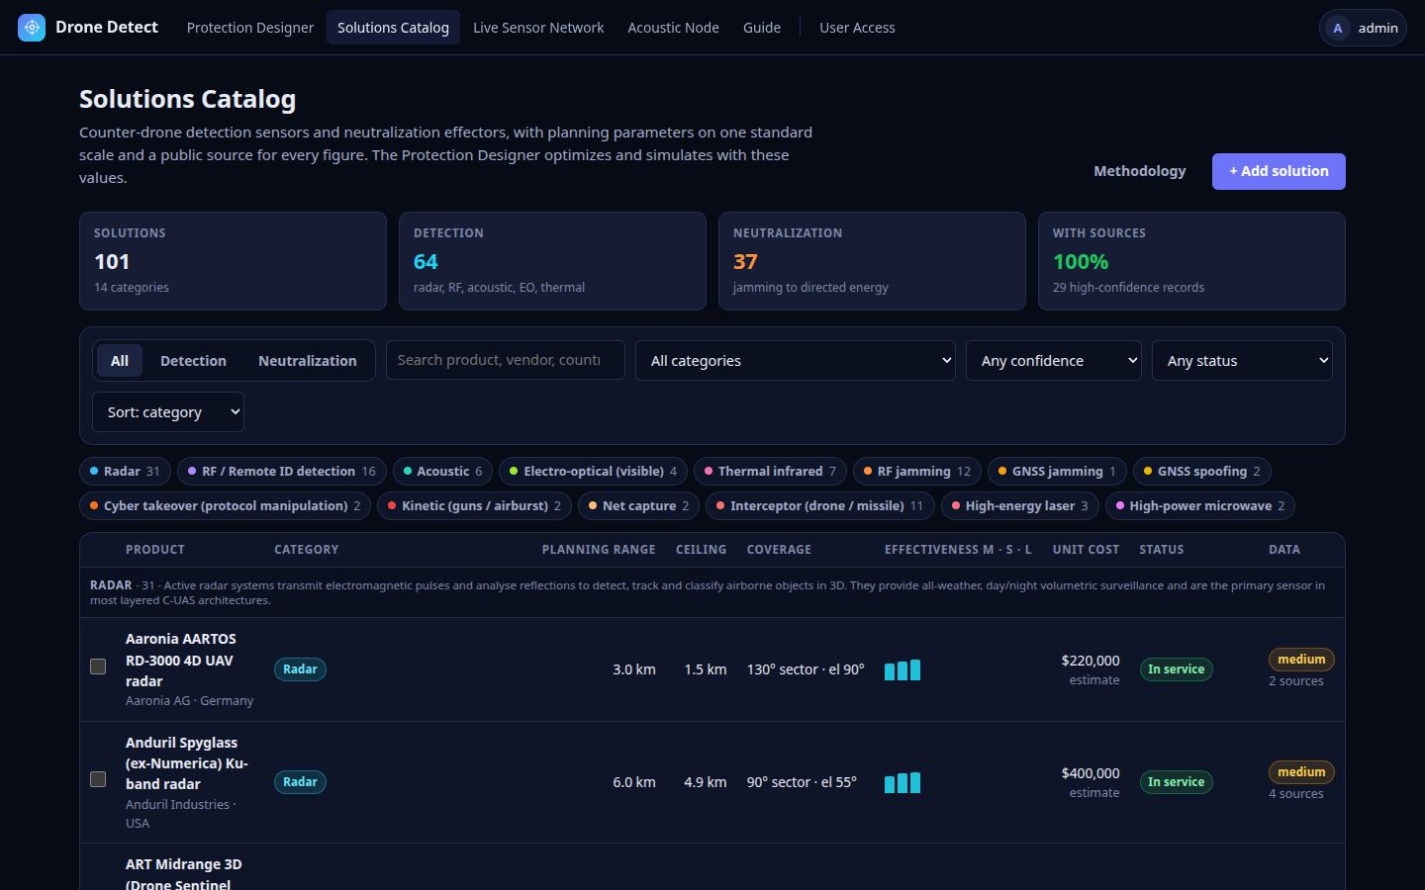
Task: Filter by High-energy laser chip
Action: pyautogui.click(x=1020, y=506)
